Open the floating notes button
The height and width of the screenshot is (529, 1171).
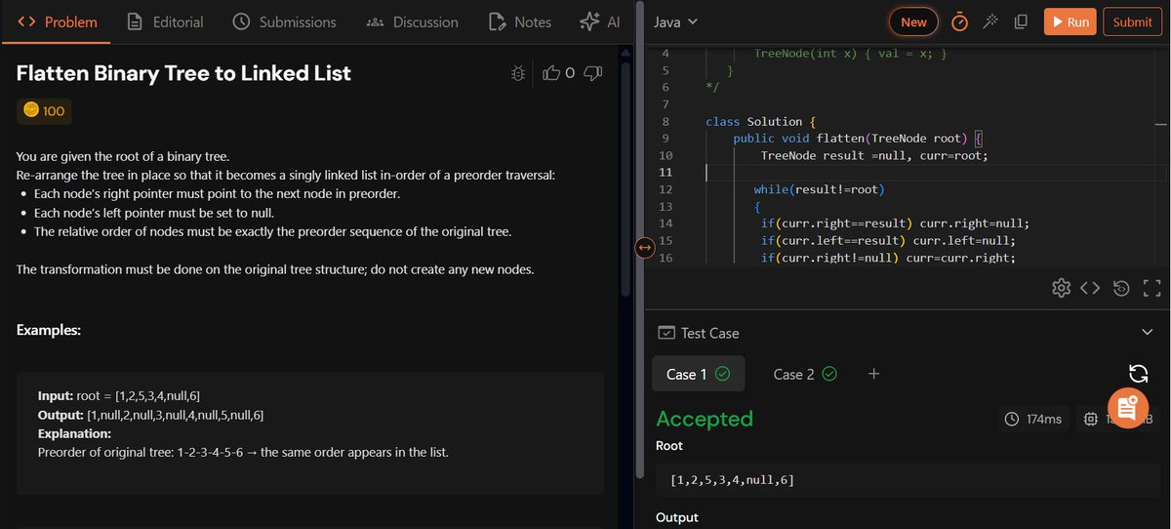(x=1127, y=408)
